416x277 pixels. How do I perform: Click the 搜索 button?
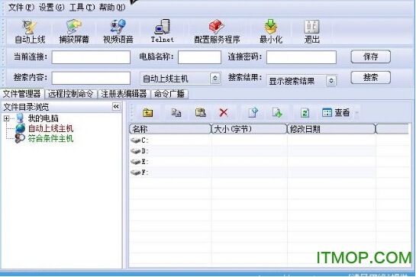click(371, 78)
